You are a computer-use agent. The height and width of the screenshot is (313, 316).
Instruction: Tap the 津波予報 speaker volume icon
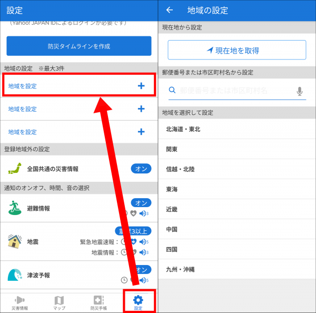[144, 280]
